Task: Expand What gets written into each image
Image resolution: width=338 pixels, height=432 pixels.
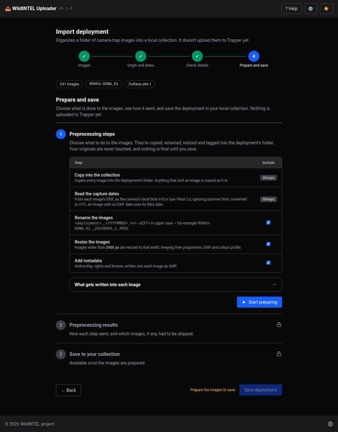Action: 176,285
